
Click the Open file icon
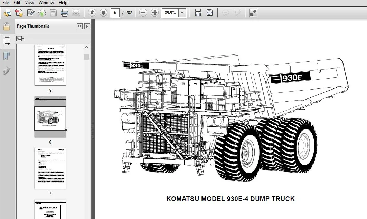(x=8, y=13)
